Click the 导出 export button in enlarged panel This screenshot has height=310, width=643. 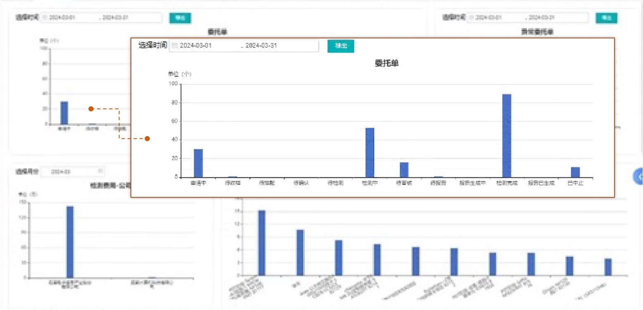tap(341, 46)
